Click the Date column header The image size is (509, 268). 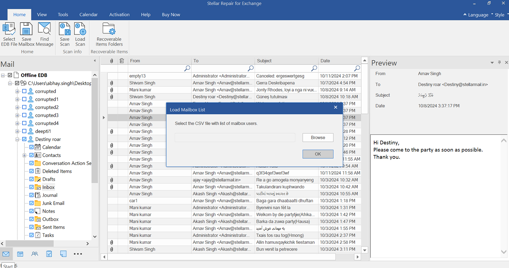(340, 61)
